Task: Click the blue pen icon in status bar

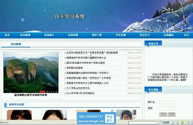Action: [x=173, y=123]
